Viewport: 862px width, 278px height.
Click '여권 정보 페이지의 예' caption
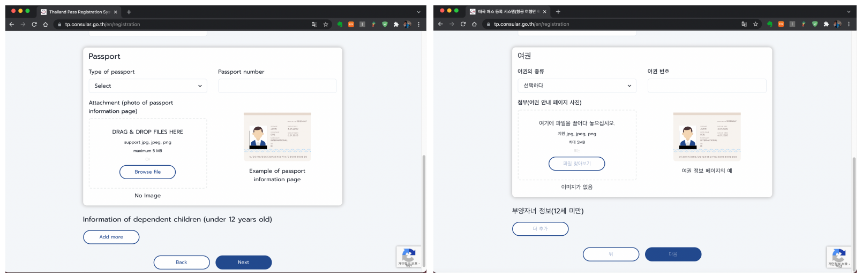click(x=707, y=171)
